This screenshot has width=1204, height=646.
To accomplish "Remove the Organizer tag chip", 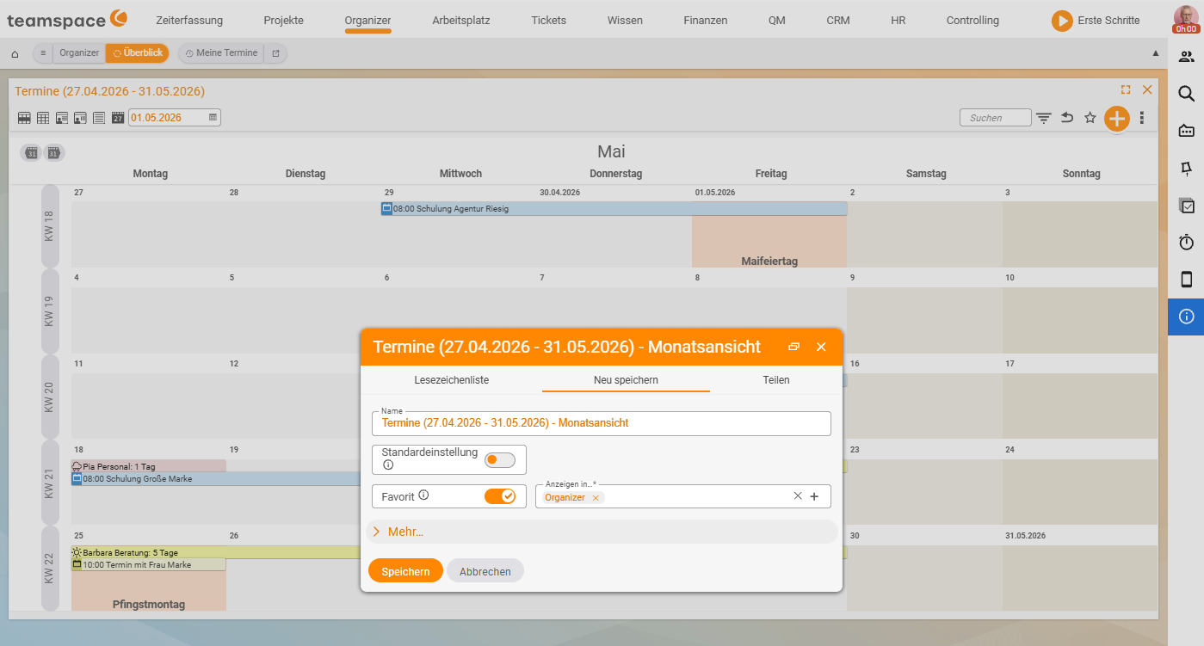I will (x=596, y=498).
